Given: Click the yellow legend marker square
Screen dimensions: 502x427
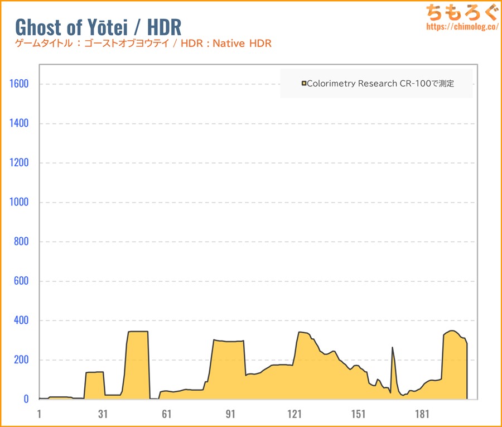Looking at the screenshot, I should pyautogui.click(x=304, y=84).
